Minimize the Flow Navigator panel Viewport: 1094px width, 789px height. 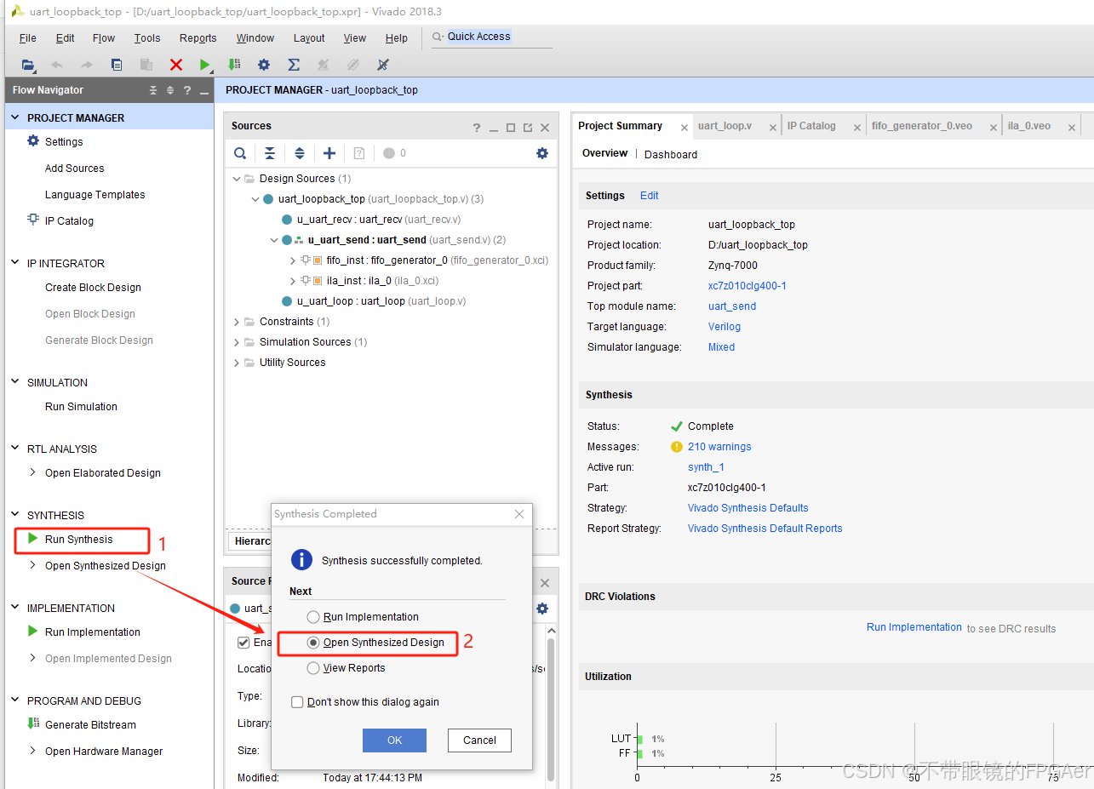coord(204,91)
